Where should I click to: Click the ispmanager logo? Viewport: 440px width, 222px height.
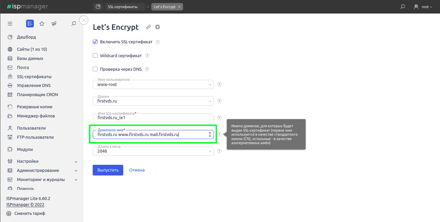pos(27,7)
